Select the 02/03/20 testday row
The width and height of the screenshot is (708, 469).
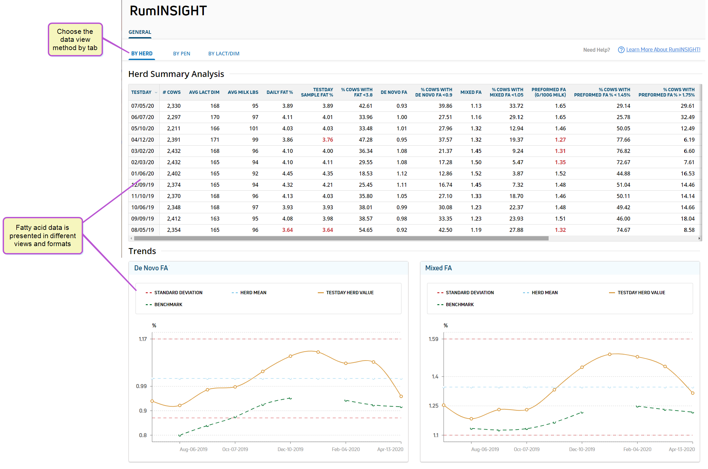click(415, 162)
